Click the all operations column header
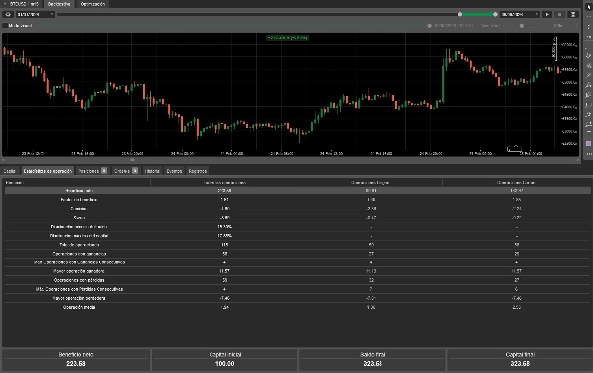The image size is (593, 373). coord(224,183)
